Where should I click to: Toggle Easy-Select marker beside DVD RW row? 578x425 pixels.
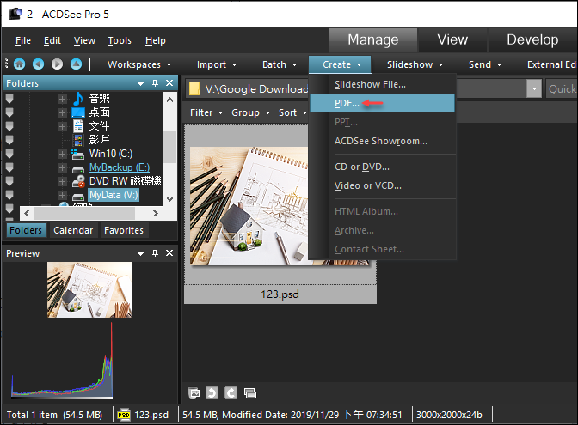pyautogui.click(x=9, y=181)
